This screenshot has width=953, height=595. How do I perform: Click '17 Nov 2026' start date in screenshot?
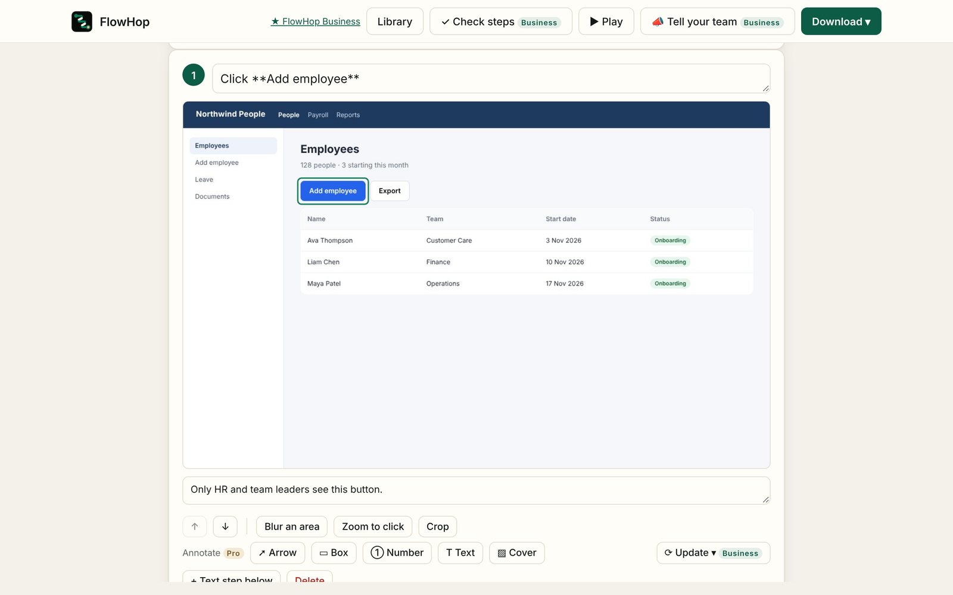(565, 283)
